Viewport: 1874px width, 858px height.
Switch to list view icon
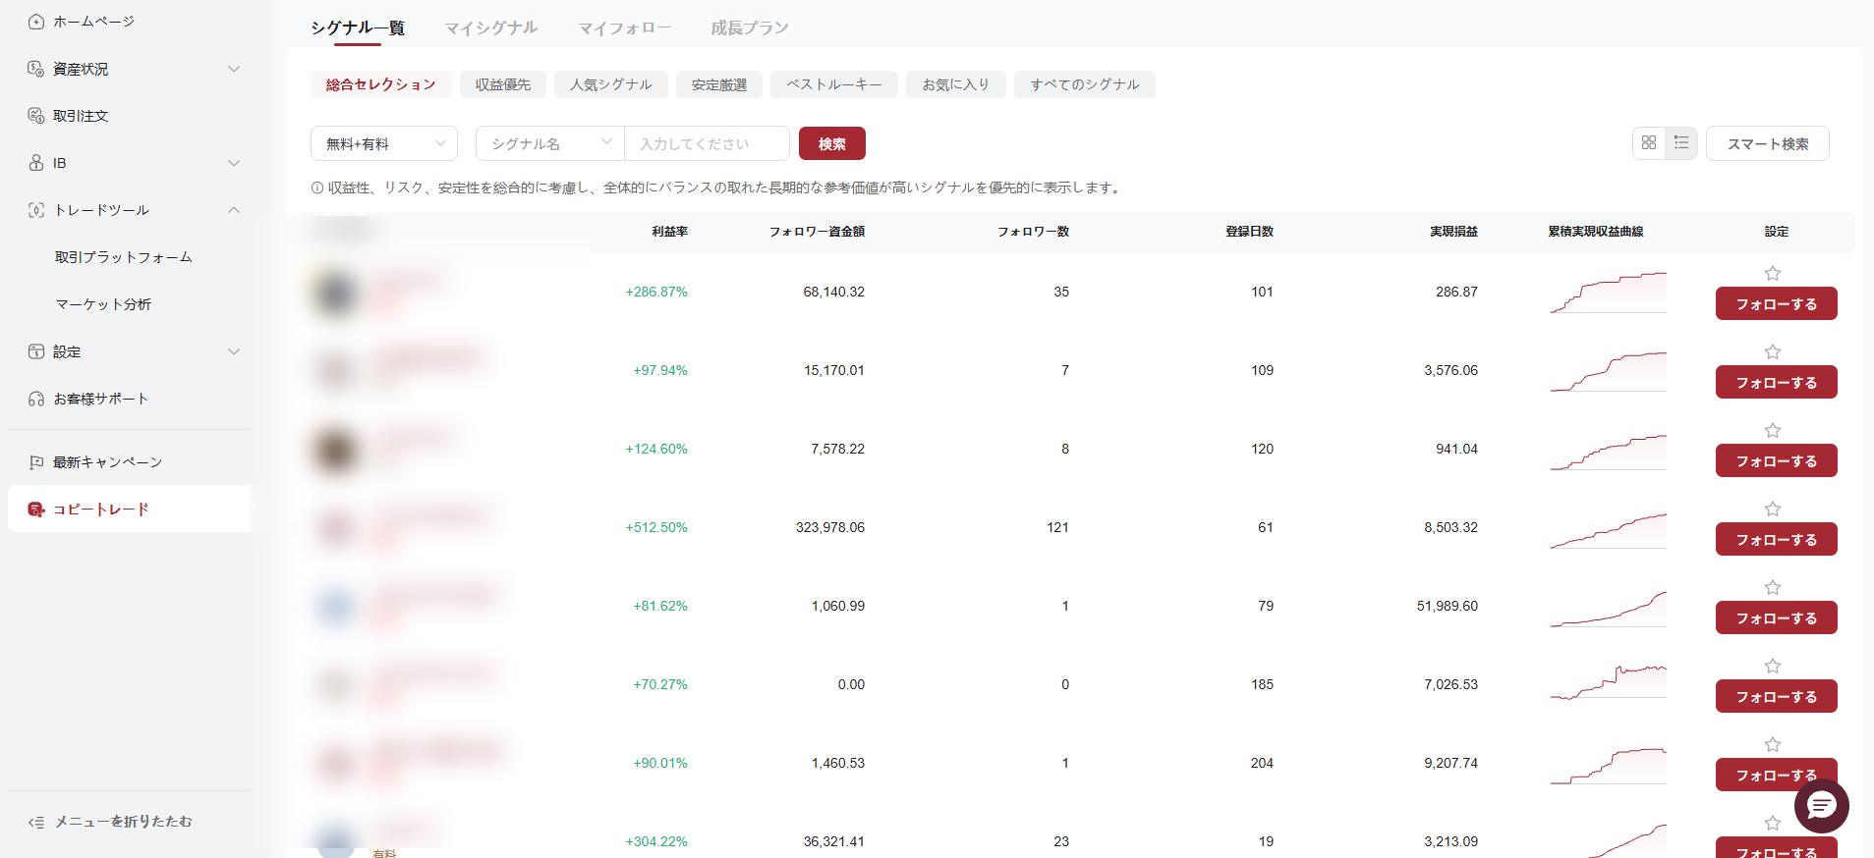tap(1681, 143)
